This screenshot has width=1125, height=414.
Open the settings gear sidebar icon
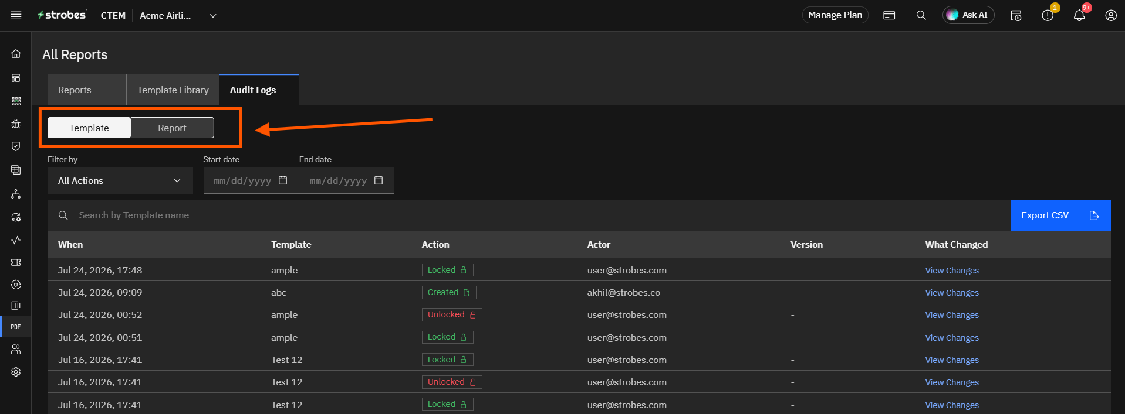point(16,372)
